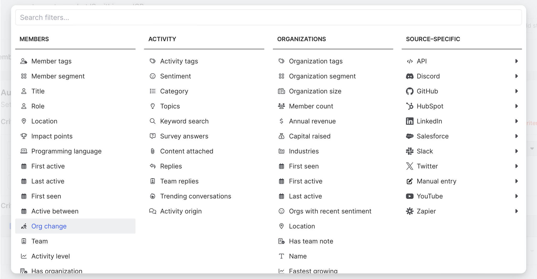Click the GitHub octocat icon
This screenshot has height=279, width=537.
point(410,91)
